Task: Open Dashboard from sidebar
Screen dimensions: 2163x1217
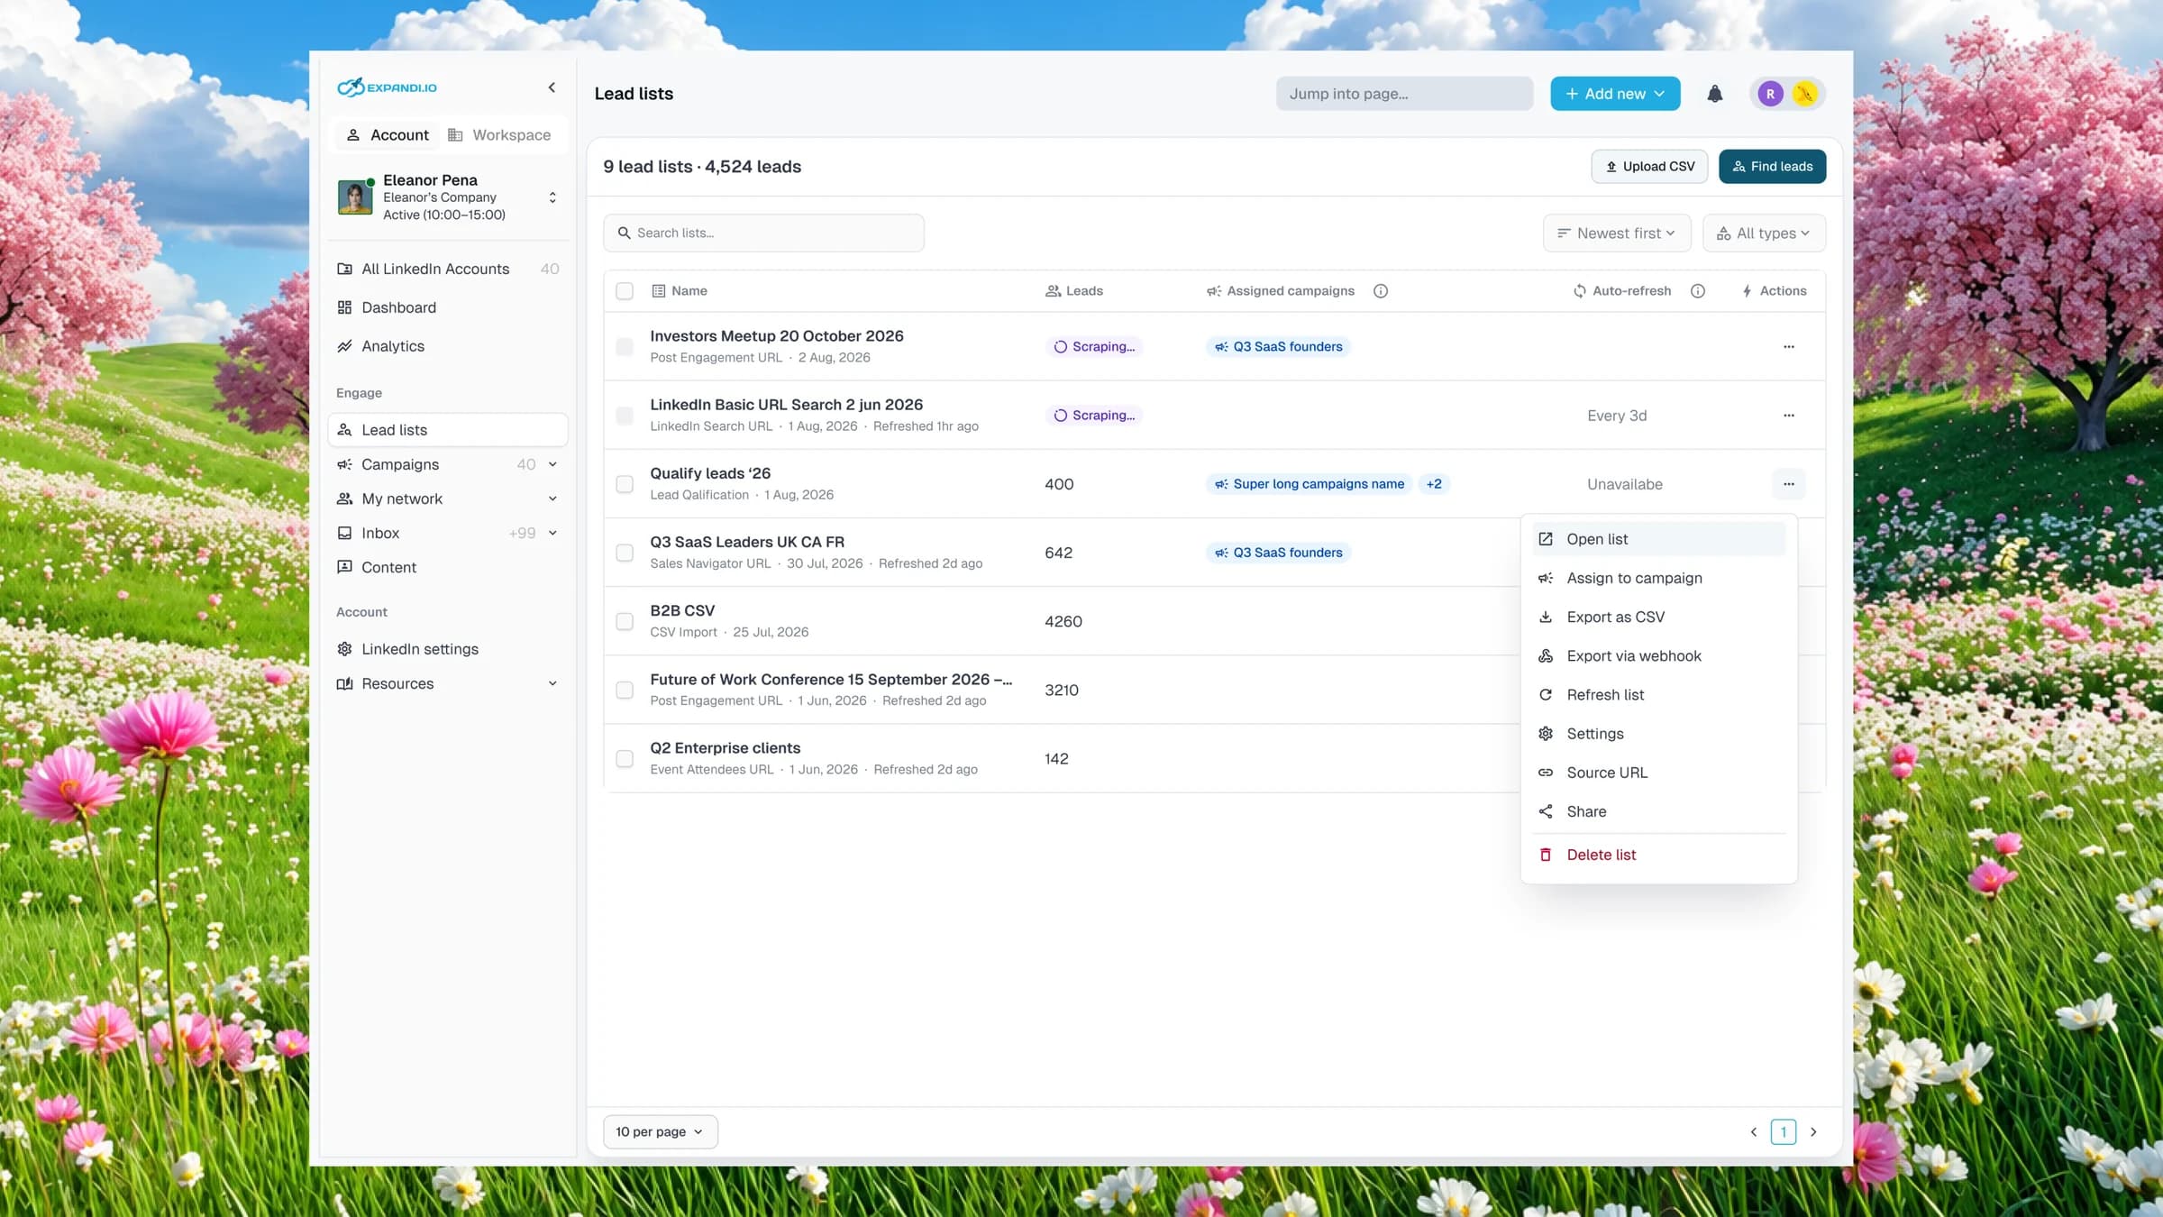Action: [x=448, y=307]
